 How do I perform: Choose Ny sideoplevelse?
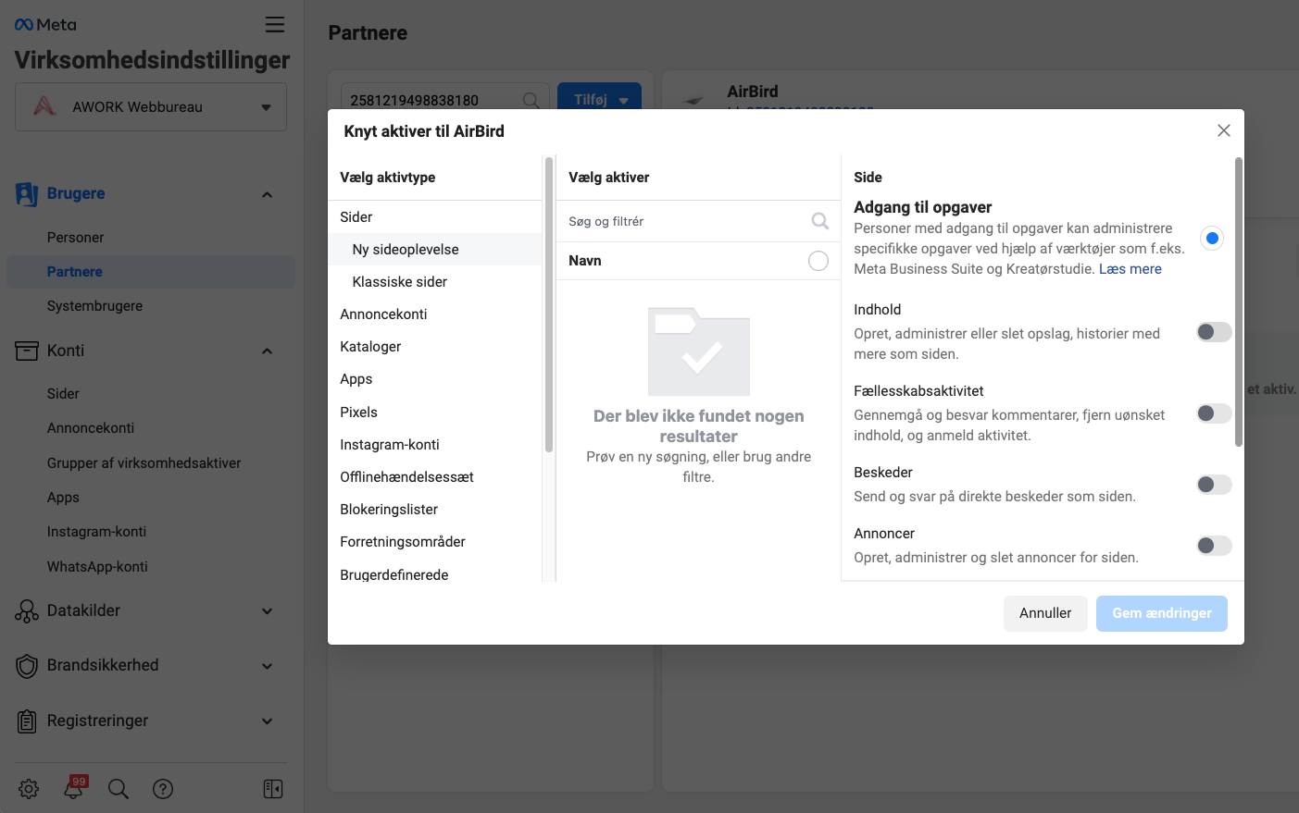(435, 250)
